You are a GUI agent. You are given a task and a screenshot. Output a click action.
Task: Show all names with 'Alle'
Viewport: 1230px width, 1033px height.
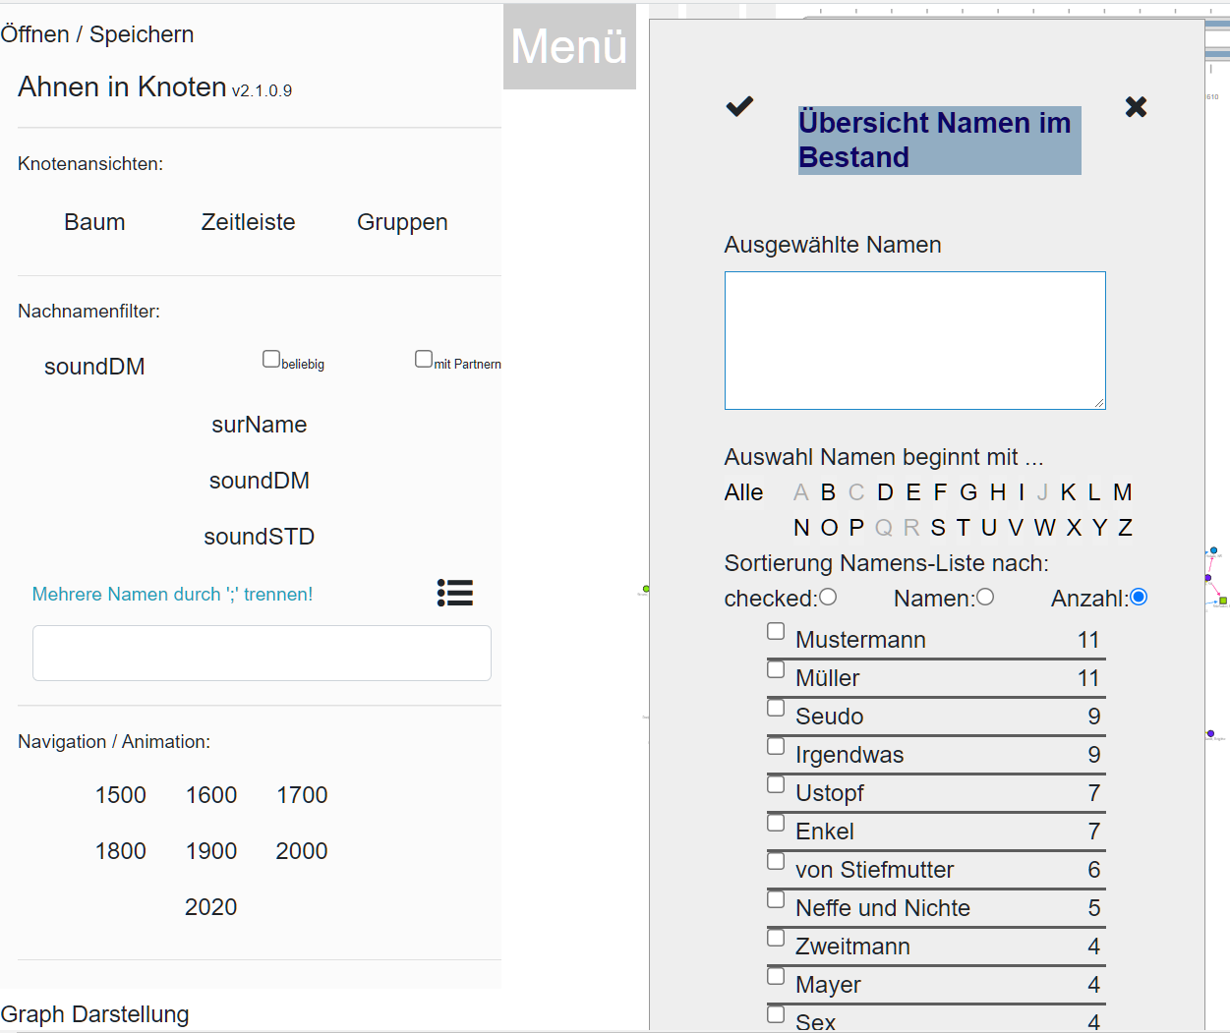click(x=743, y=492)
